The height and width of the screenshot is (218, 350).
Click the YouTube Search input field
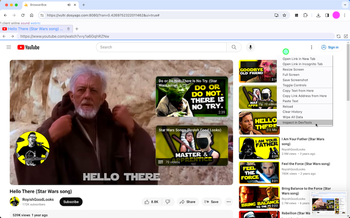(x=161, y=47)
